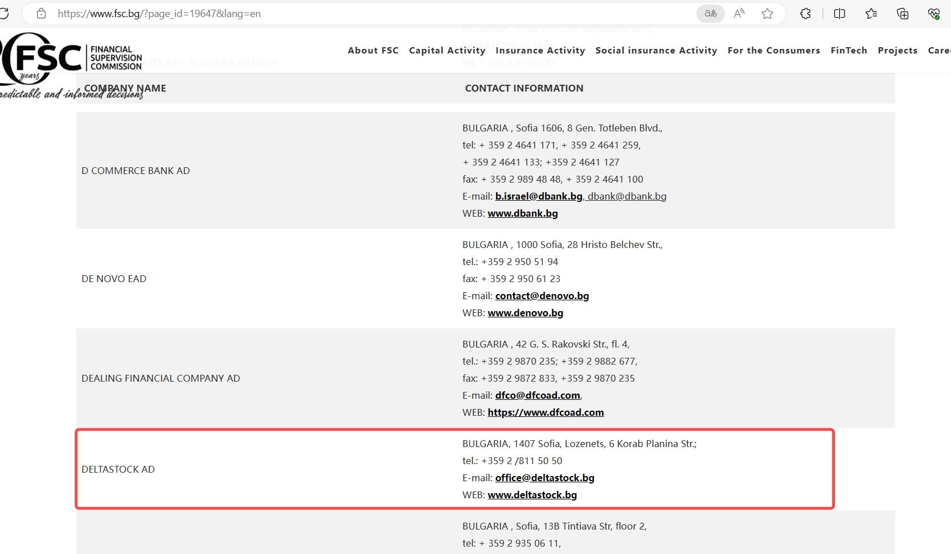This screenshot has height=554, width=951.
Task: Open the www.deltastock.bg website link
Action: pyautogui.click(x=532, y=495)
